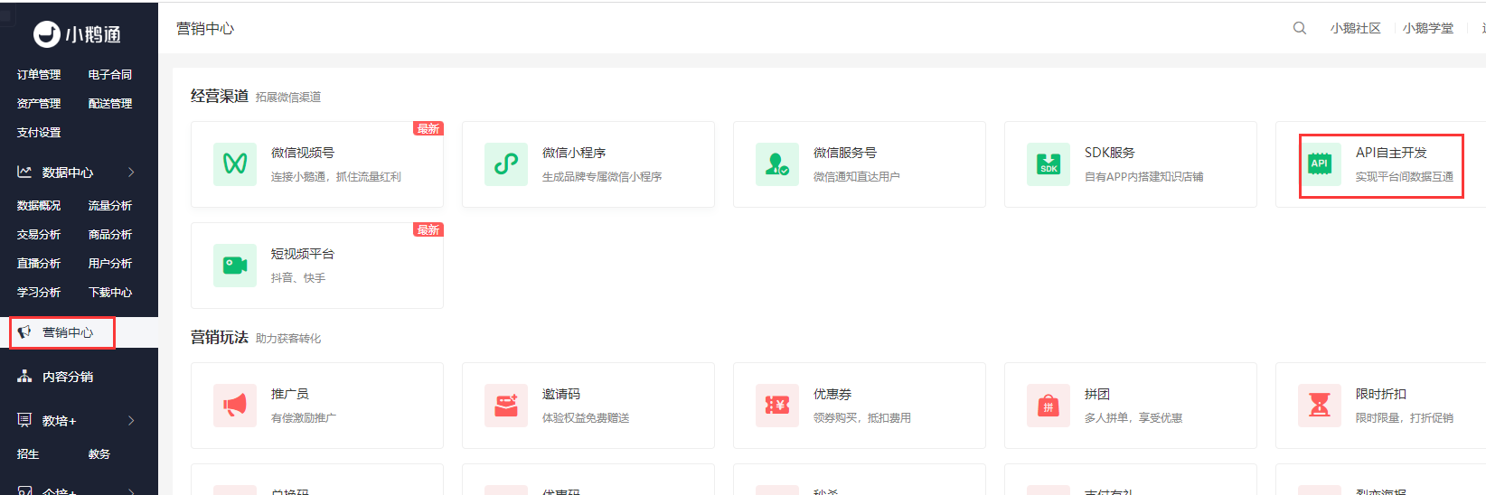
Task: Click the 优惠券 coupon icon
Action: point(777,406)
